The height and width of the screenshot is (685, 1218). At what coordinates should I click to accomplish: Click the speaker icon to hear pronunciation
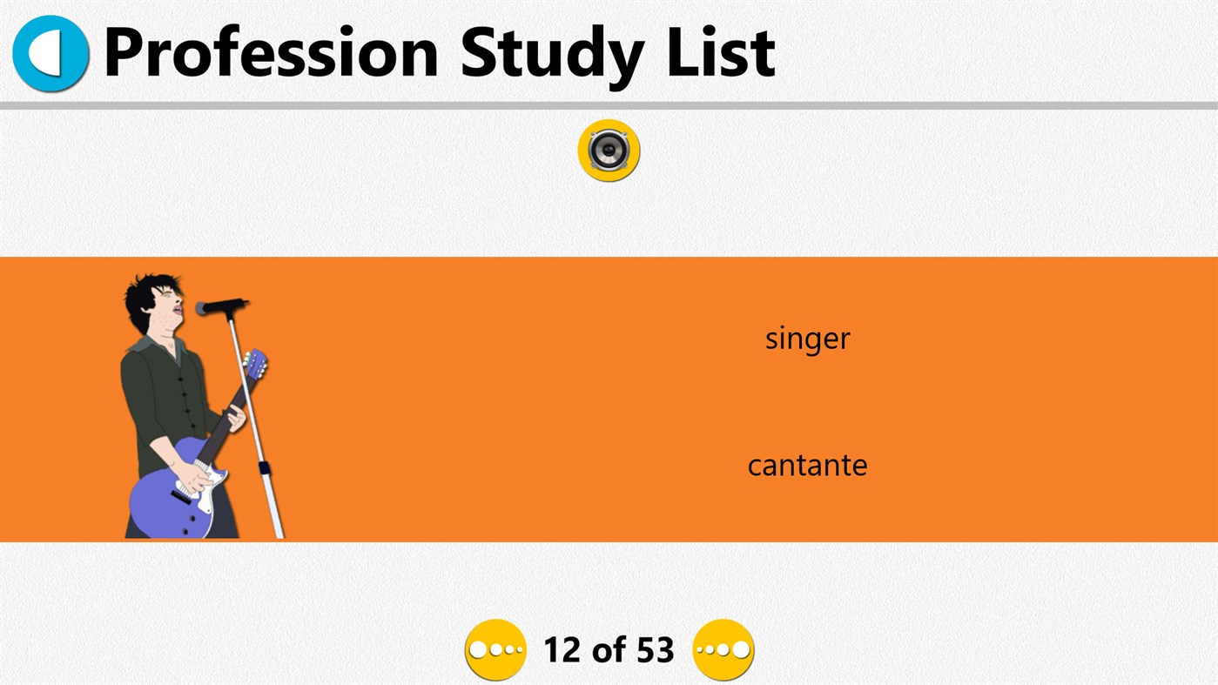(609, 149)
